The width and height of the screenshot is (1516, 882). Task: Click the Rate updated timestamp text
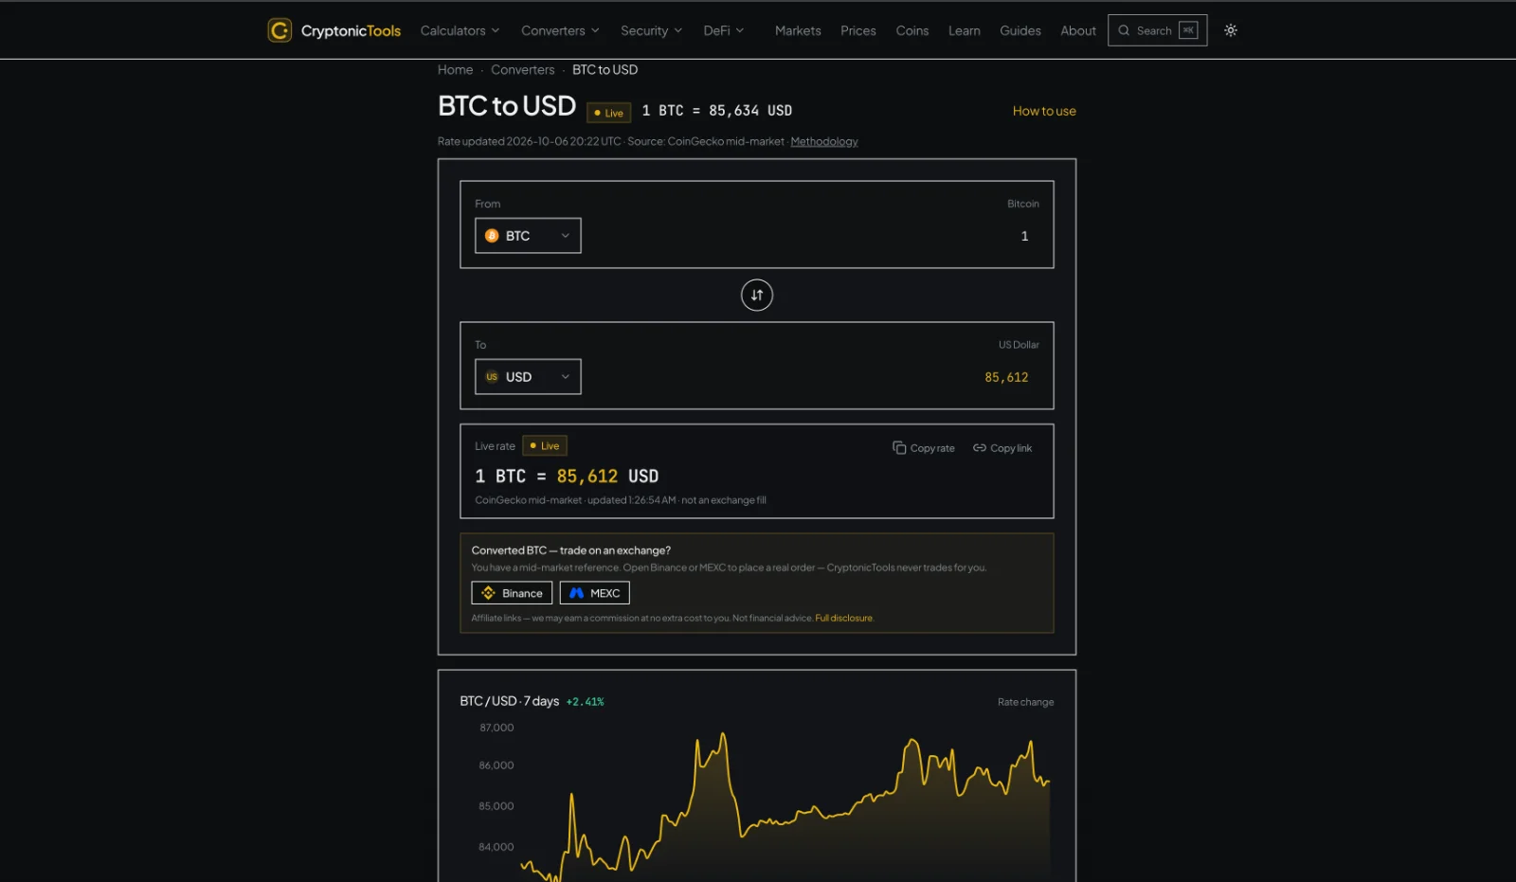click(530, 141)
